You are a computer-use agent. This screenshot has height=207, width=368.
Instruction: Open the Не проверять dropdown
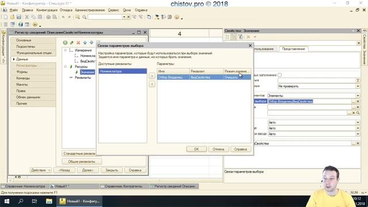click(x=358, y=86)
